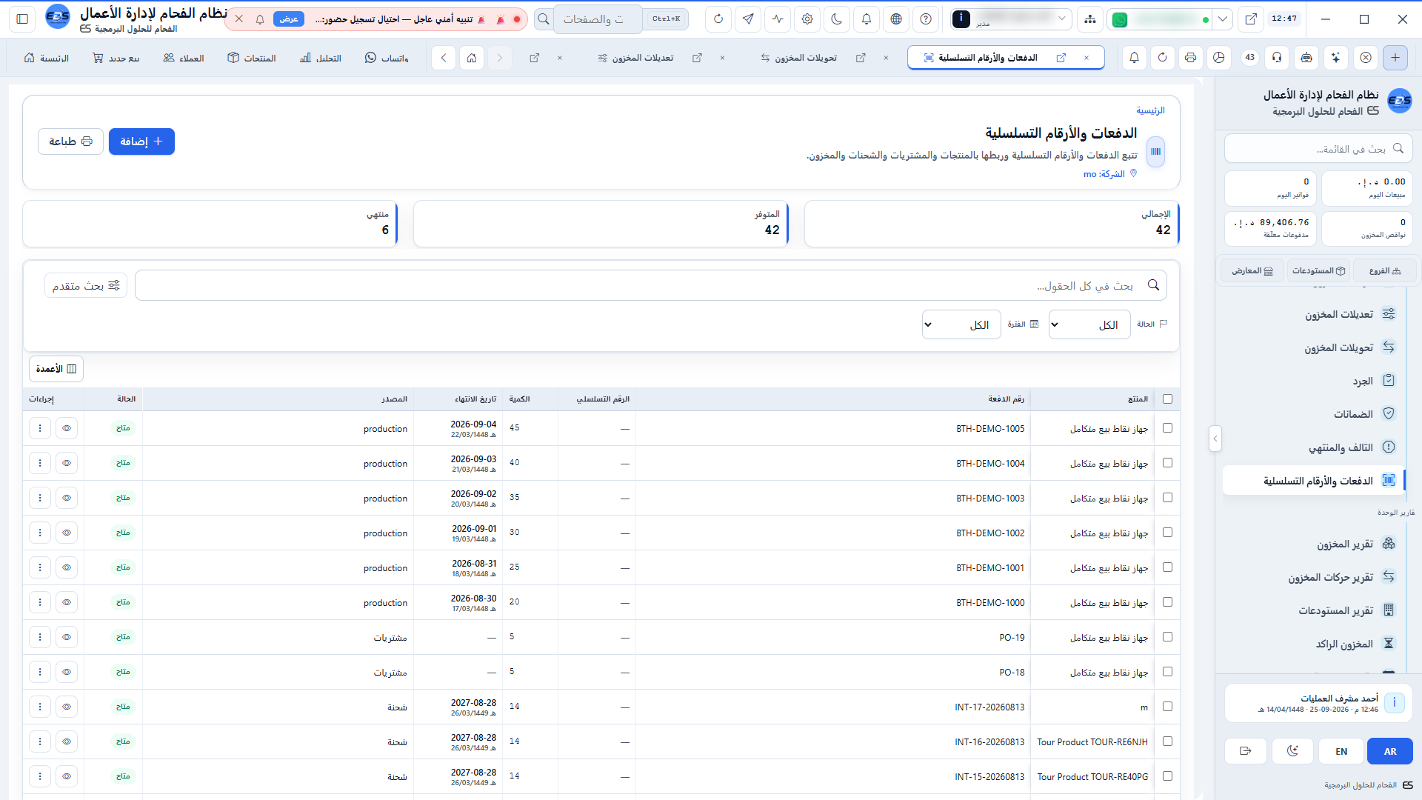Viewport: 1422px width, 800px height.
Task: Collapse the right sidebar with the chevron handle
Action: (1215, 439)
